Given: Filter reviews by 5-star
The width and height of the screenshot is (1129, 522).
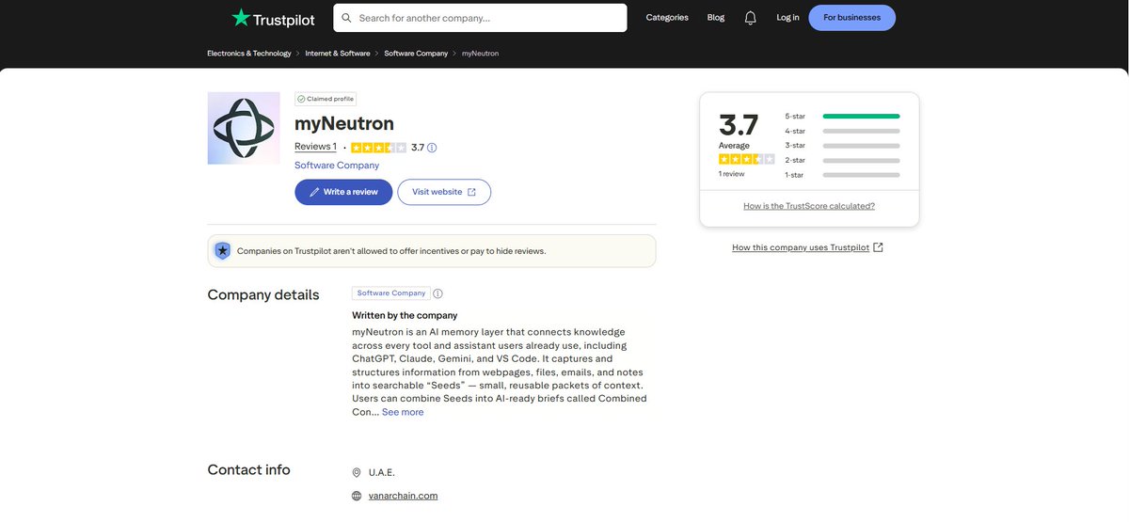Looking at the screenshot, I should (x=842, y=116).
